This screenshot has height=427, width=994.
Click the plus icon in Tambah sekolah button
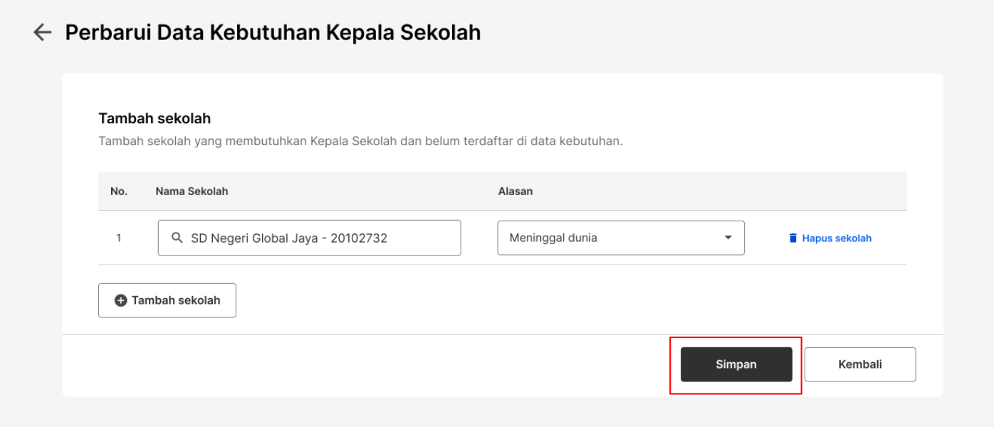121,300
